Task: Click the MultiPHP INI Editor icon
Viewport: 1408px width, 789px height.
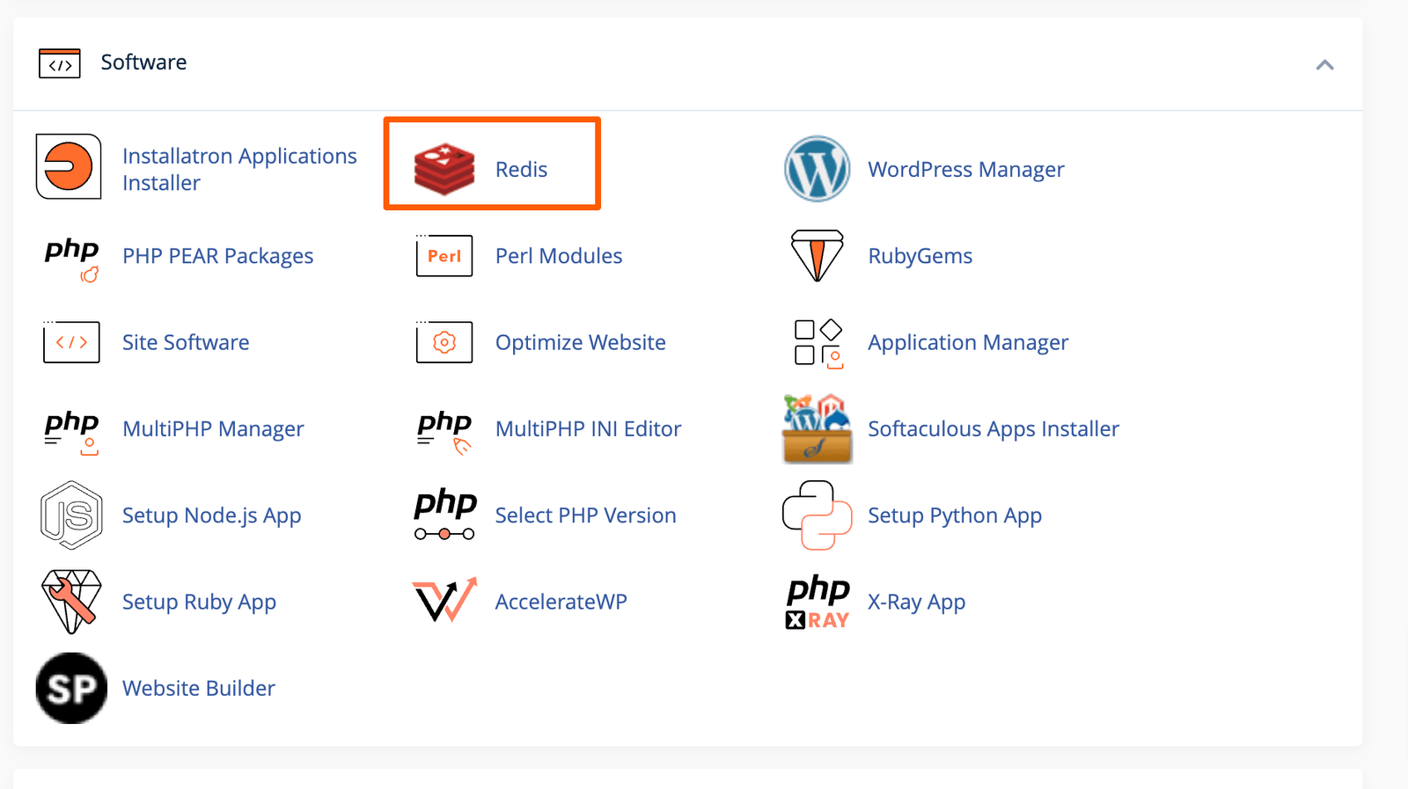Action: click(444, 432)
